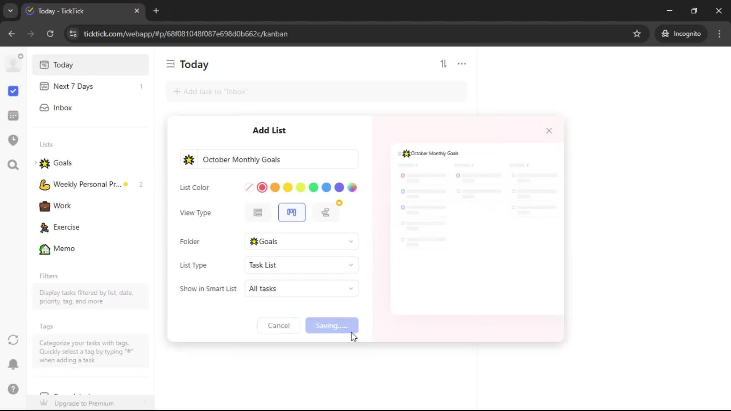The height and width of the screenshot is (411, 731).
Task: Open the List Type dropdown
Action: tap(301, 265)
